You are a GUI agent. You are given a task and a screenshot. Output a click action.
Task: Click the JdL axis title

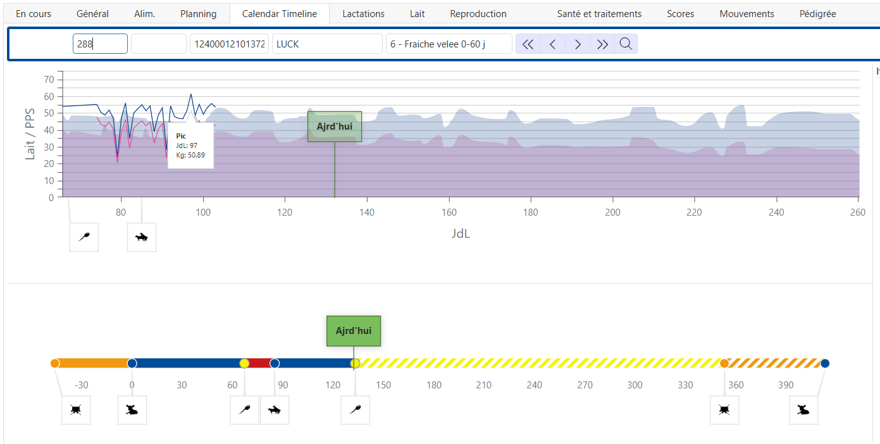[461, 233]
